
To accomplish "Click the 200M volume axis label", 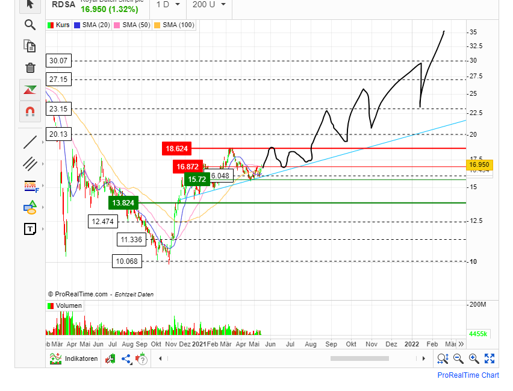I will (477, 305).
